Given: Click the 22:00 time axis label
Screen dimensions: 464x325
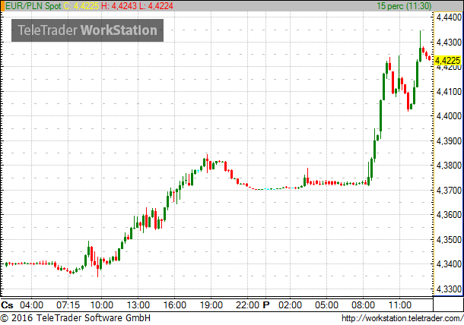Looking at the screenshot, I should (x=247, y=305).
